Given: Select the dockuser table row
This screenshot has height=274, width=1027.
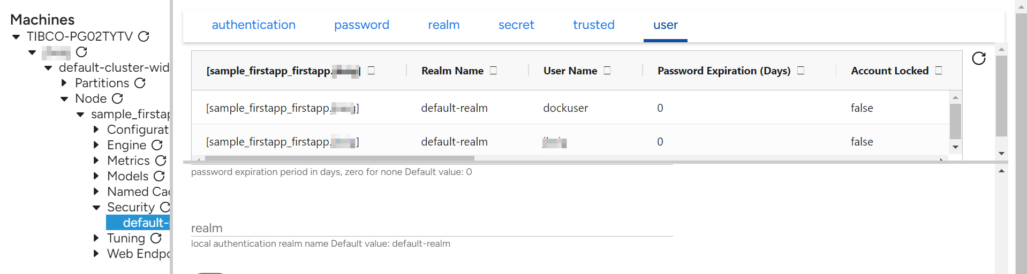Looking at the screenshot, I should pyautogui.click(x=565, y=108).
